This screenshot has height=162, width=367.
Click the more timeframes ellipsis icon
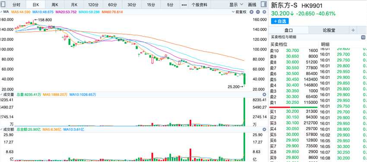click(184, 5)
